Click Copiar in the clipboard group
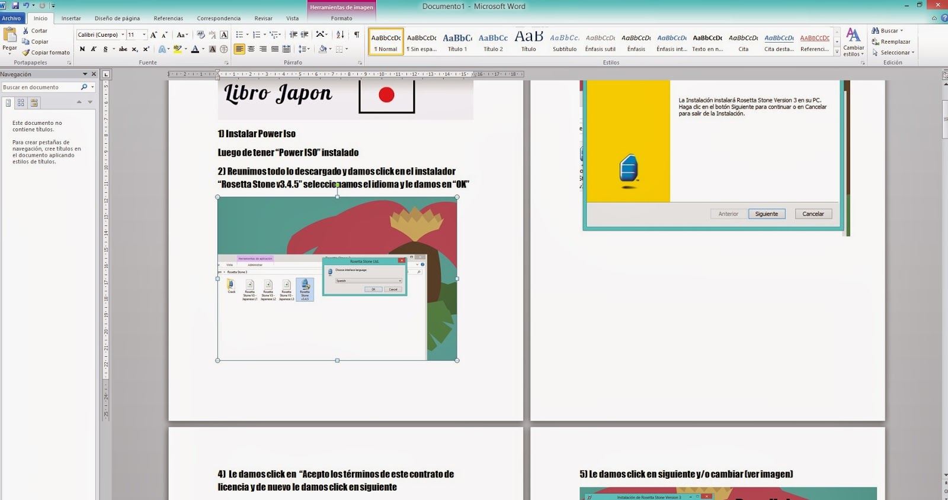This screenshot has width=948, height=500. pyautogui.click(x=35, y=41)
